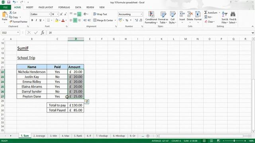This screenshot has height=143, width=255.
Task: Open Sort & Filter
Action: pos(225,17)
